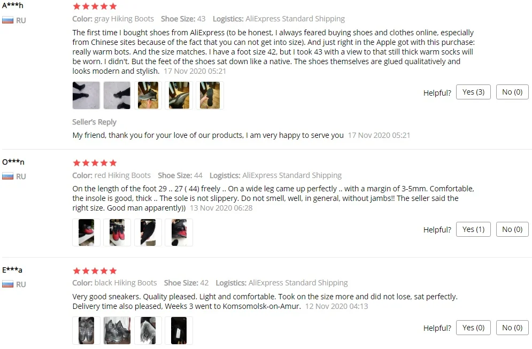View second red boots thumbnail in O***n's review
Screen dimensions: 532x349
click(x=117, y=232)
